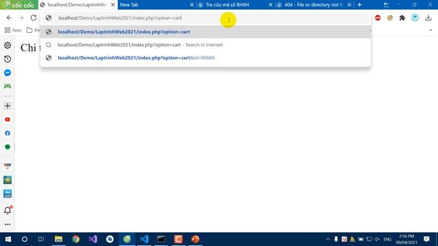The image size is (438, 246).
Task: Open the taskbar volume control
Action: (x=377, y=239)
